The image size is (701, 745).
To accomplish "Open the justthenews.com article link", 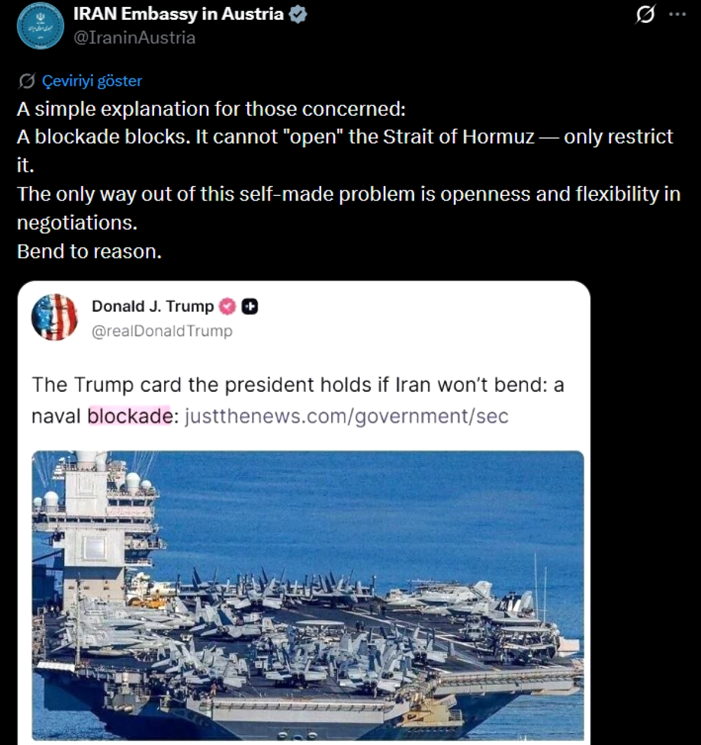I will pos(346,416).
